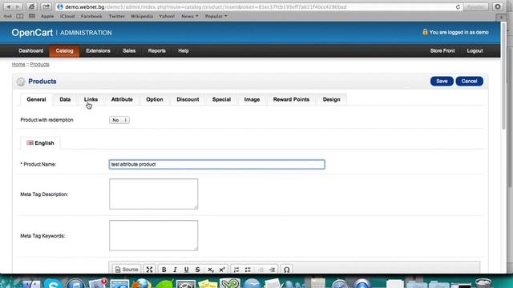Toggle bold formatting in the editor toolbar
This screenshot has height=288, width=513.
pos(164,270)
